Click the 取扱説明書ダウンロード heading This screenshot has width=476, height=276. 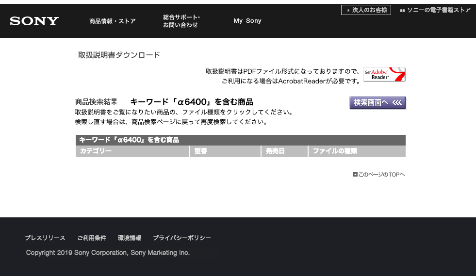point(119,55)
